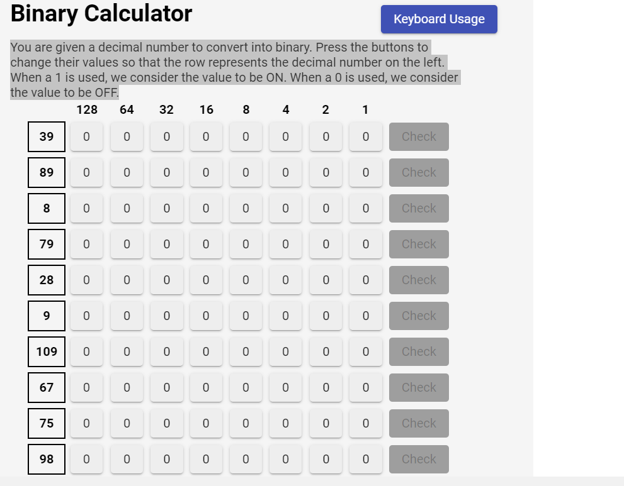Enable the 1 bit in the 79 row
The height and width of the screenshot is (486, 624).
click(365, 244)
